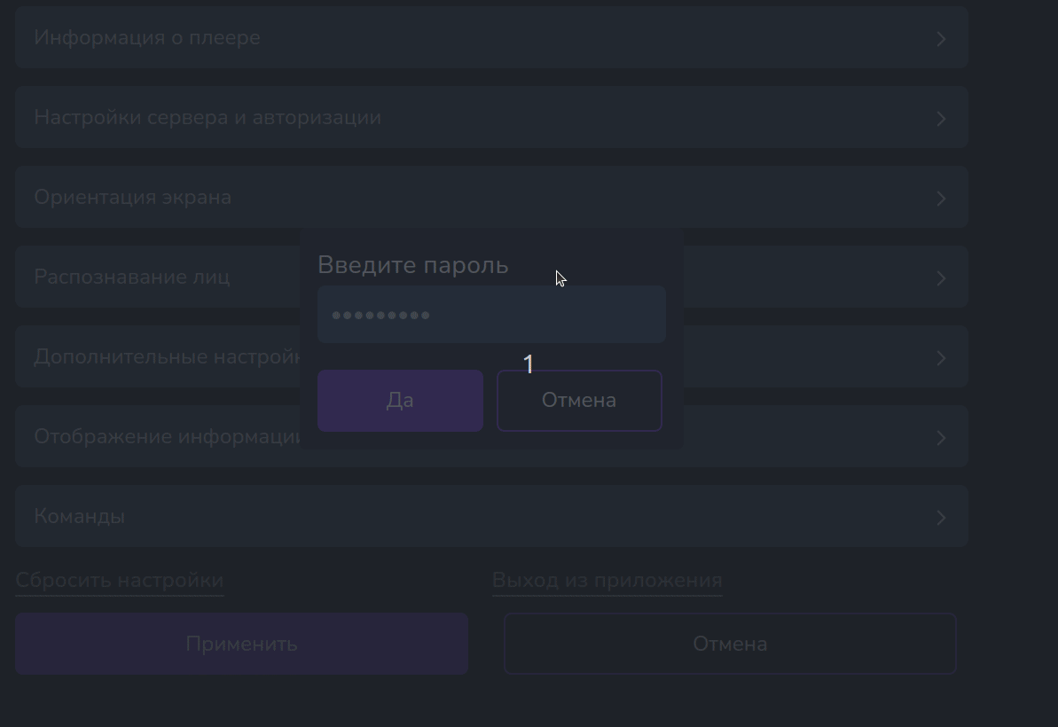This screenshot has width=1058, height=727.
Task: Click arrow icon on Распознавание лиц row
Action: point(941,278)
